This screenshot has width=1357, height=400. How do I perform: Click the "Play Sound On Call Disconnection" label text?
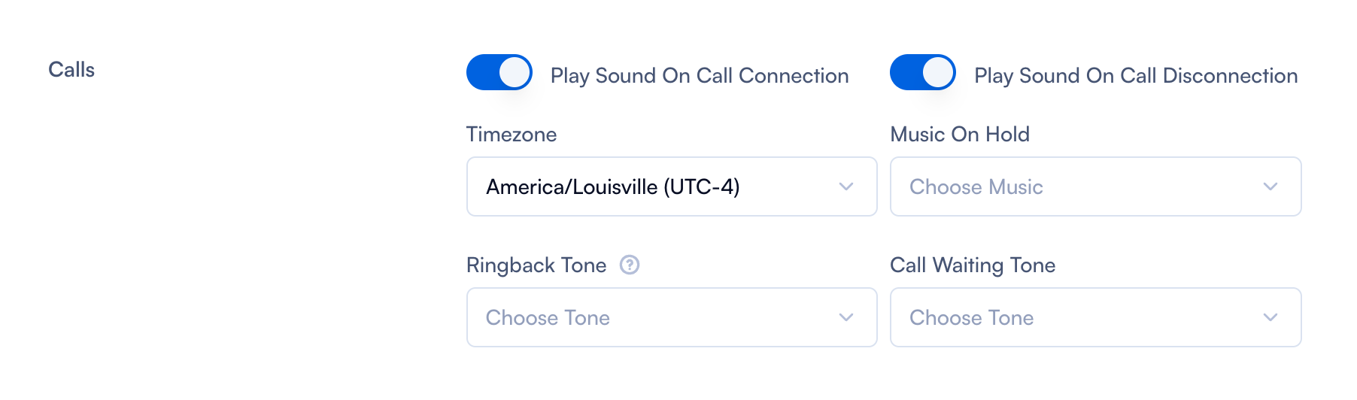pyautogui.click(x=1136, y=76)
